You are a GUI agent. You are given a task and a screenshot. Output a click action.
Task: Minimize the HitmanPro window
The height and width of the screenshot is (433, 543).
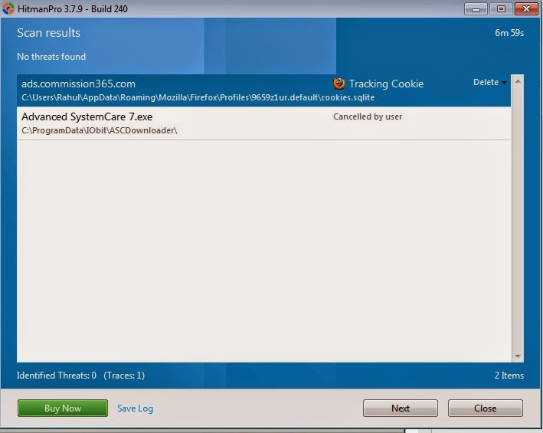(476, 9)
